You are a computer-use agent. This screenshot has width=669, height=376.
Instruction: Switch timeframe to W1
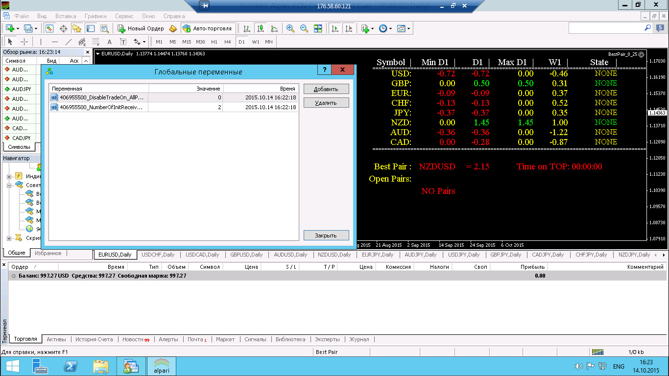256,42
